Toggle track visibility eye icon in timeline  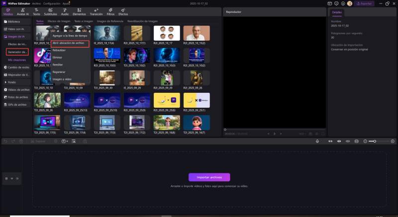point(17,178)
